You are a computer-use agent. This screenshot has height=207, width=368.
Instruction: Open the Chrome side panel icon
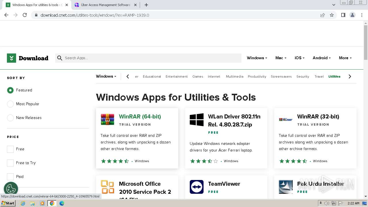click(343, 15)
